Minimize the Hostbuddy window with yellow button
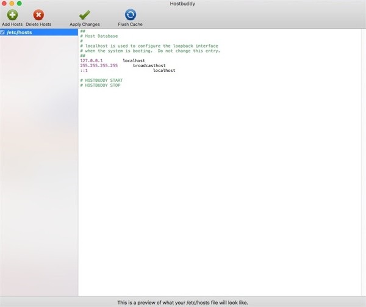This screenshot has width=366, height=307. coord(12,3)
